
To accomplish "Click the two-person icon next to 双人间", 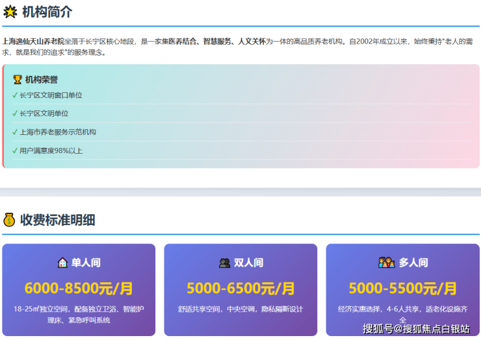I will pyautogui.click(x=224, y=263).
